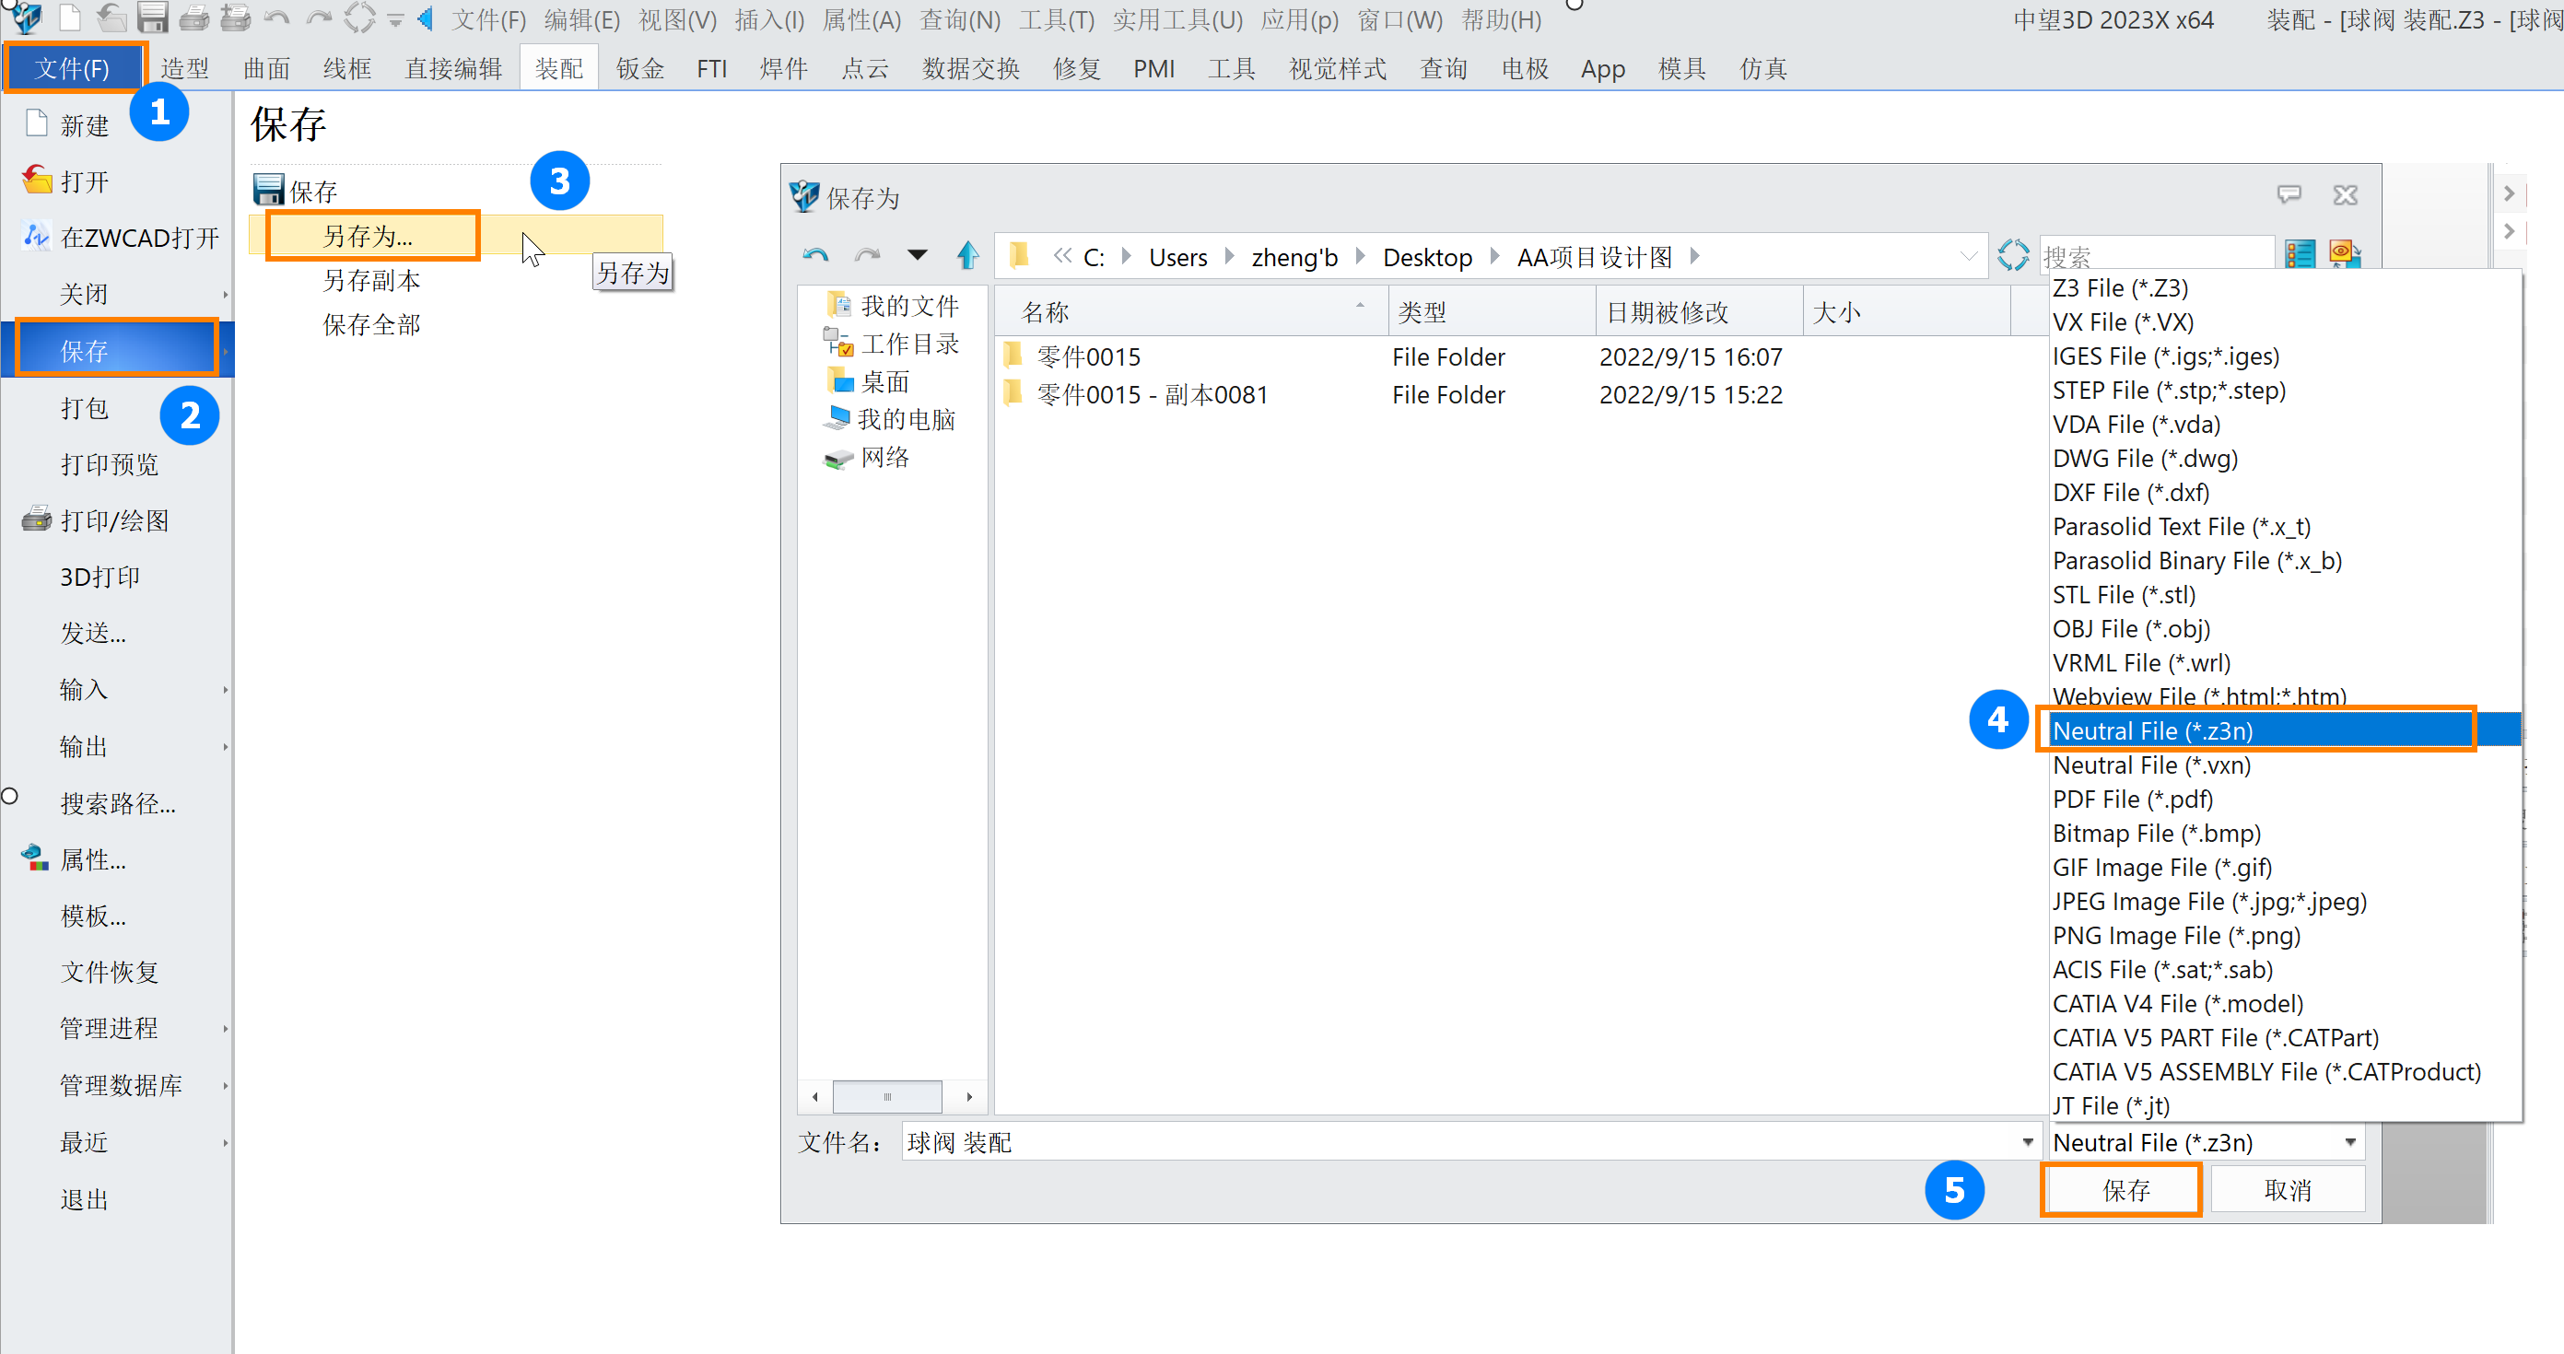Open the 文件(F) backstage tab

coord(74,67)
